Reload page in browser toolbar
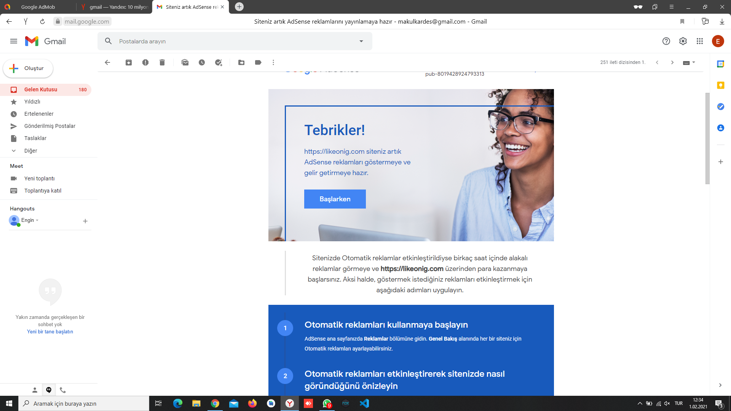Screen dimensions: 731x411 tap(42, 22)
